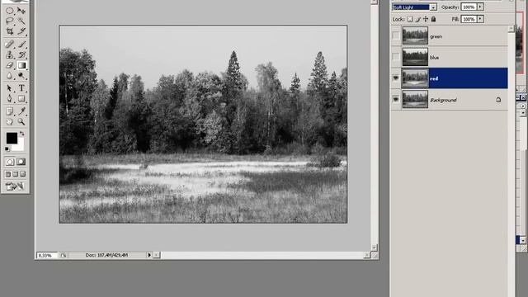Open foreground black color picker
This screenshot has height=297, width=528.
(12, 138)
